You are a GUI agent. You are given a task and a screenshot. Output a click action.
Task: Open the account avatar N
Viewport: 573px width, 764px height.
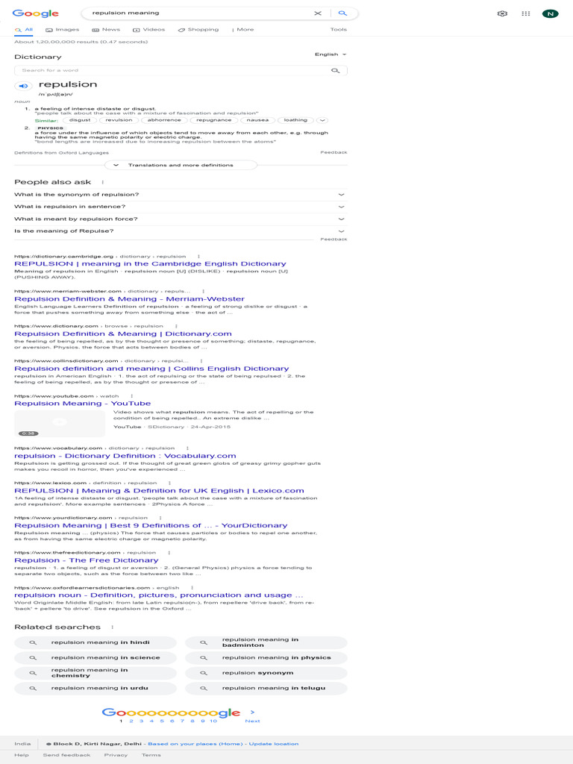[550, 13]
